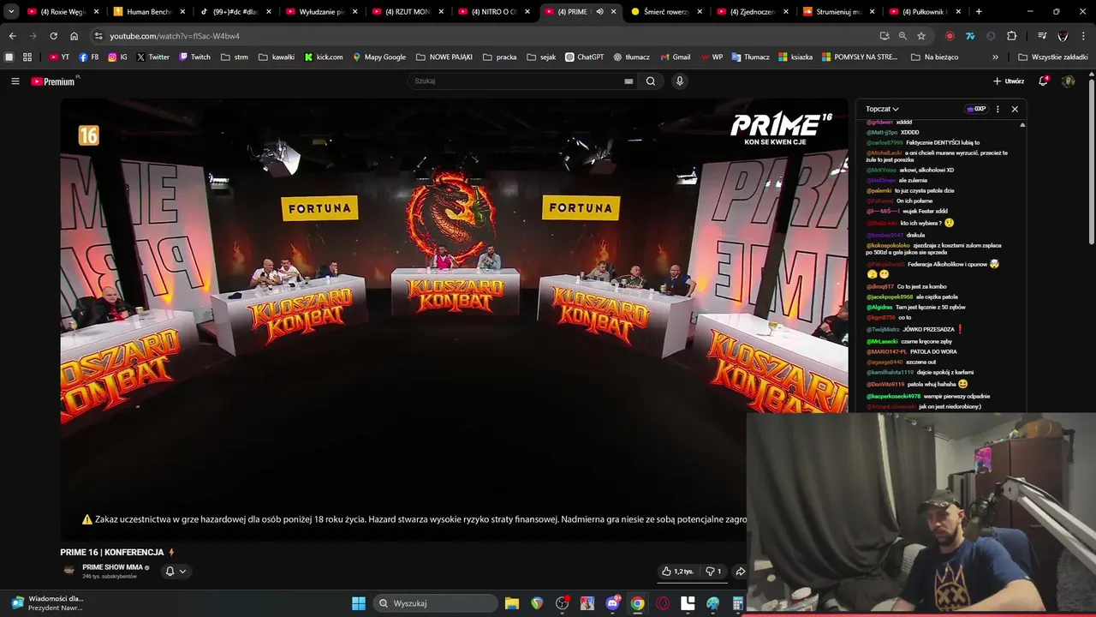This screenshot has width=1096, height=617.
Task: Click the YouTube search magnifier button
Action: (651, 81)
